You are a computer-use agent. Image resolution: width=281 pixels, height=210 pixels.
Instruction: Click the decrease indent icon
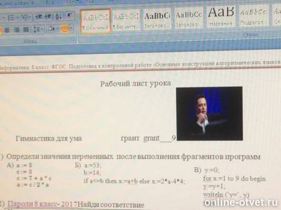[39, 17]
